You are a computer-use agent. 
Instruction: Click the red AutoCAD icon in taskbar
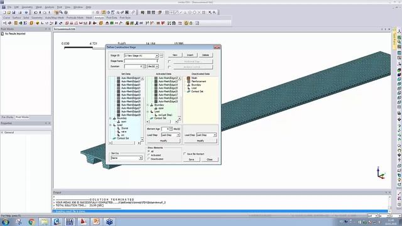(x=83, y=222)
